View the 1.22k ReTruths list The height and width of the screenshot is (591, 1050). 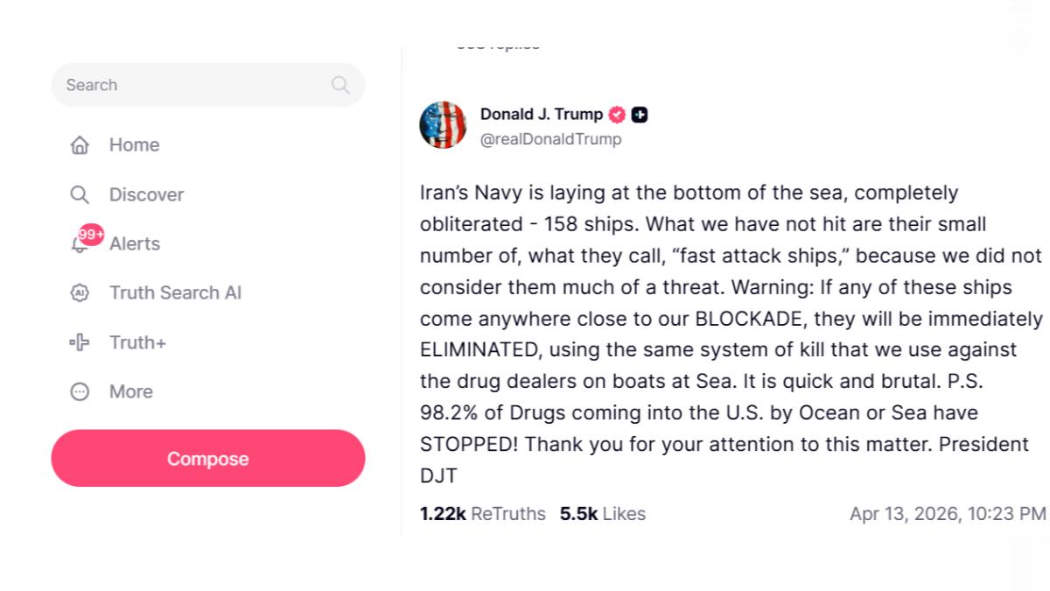tap(482, 514)
